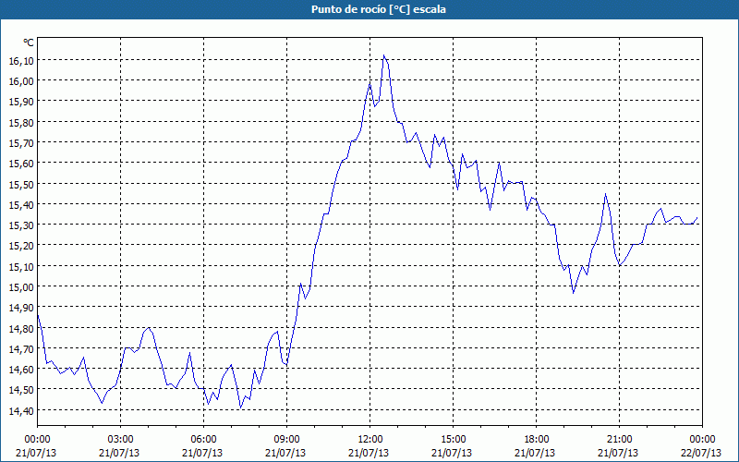Select the 09:00 time axis label

(286, 440)
